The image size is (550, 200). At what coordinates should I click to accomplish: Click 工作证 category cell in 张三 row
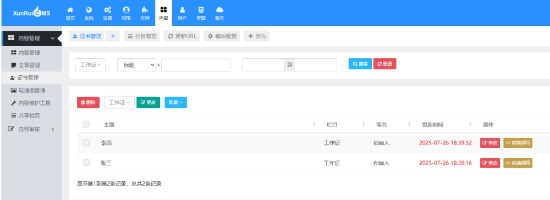click(x=332, y=163)
